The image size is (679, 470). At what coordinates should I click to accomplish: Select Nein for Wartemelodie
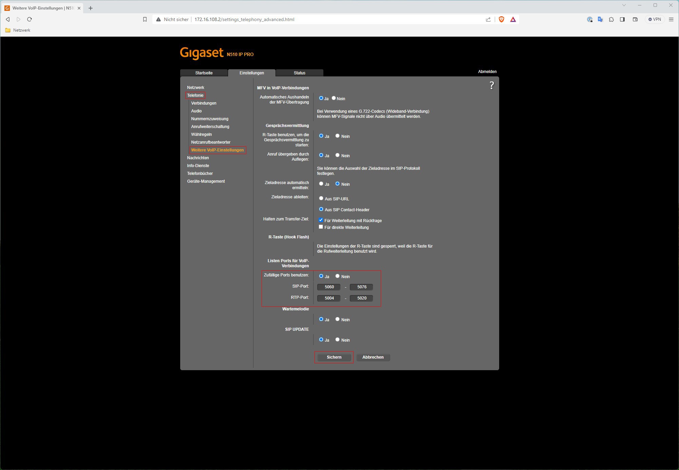click(x=337, y=319)
